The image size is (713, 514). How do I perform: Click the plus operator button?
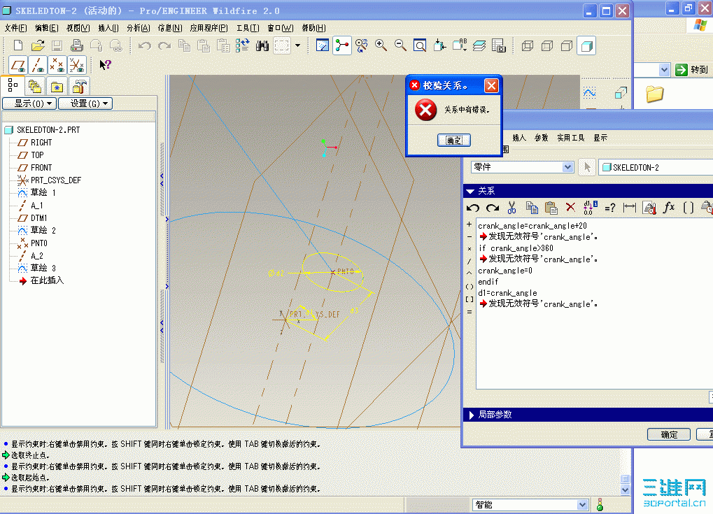[x=470, y=224]
